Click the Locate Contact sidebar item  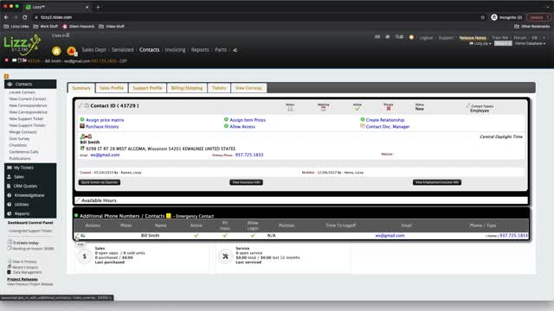point(22,92)
